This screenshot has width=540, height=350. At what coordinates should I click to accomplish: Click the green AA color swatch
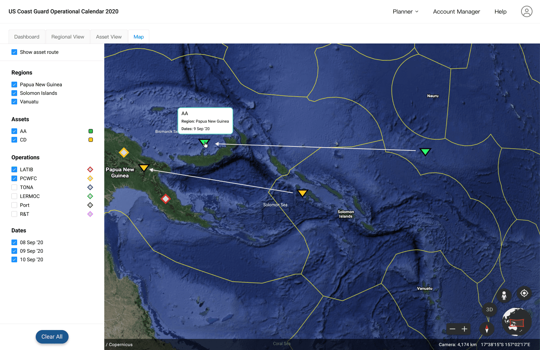point(91,131)
